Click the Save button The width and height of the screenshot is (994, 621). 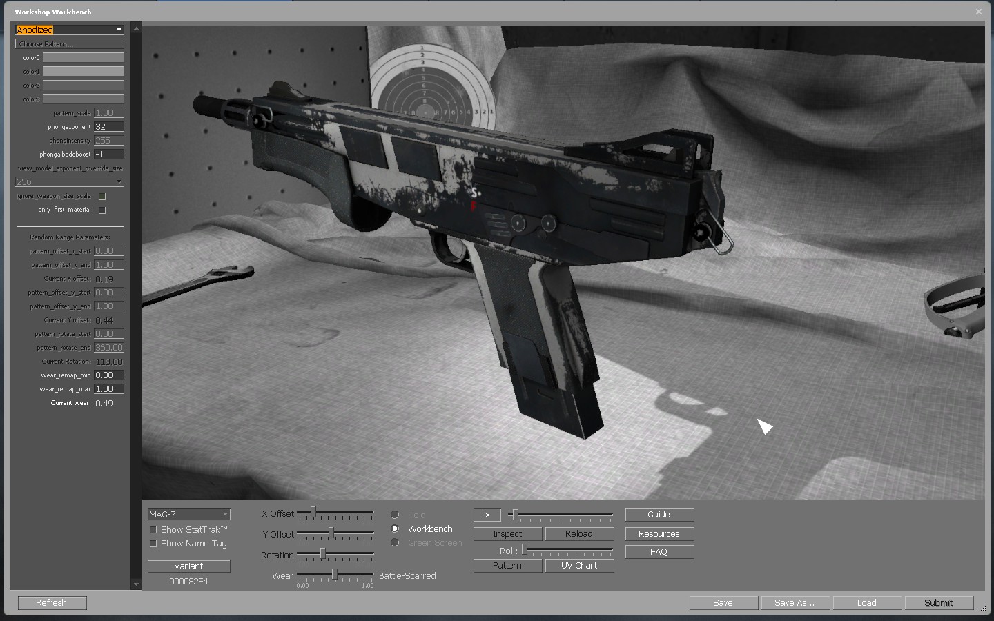723,603
